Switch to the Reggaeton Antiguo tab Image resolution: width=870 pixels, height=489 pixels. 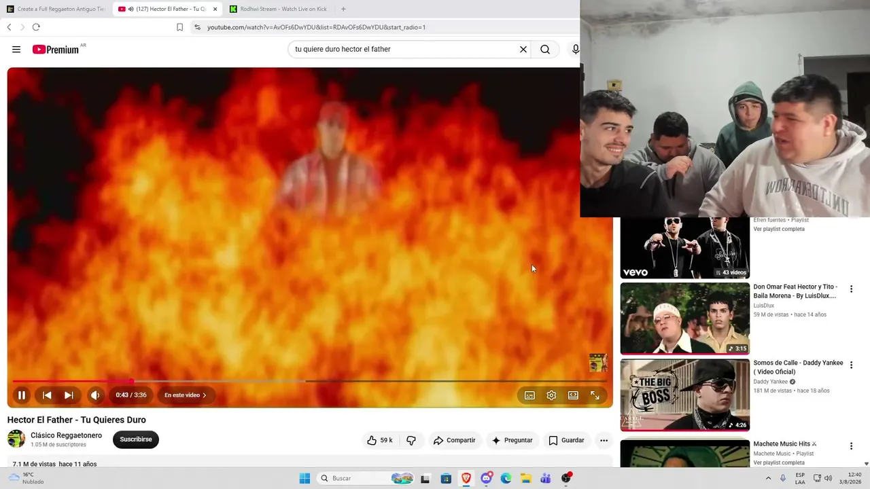coord(56,9)
